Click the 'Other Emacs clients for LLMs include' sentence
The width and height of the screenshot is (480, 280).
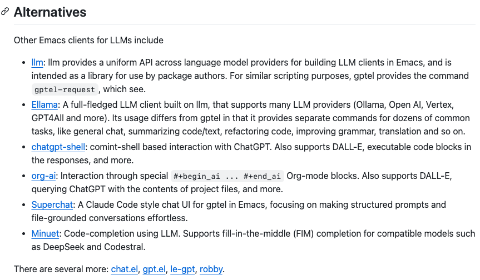pyautogui.click(x=89, y=41)
